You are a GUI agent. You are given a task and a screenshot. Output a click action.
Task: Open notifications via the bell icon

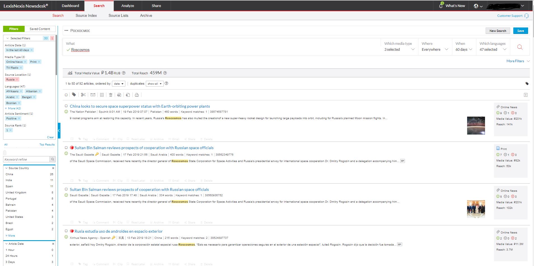pos(441,6)
